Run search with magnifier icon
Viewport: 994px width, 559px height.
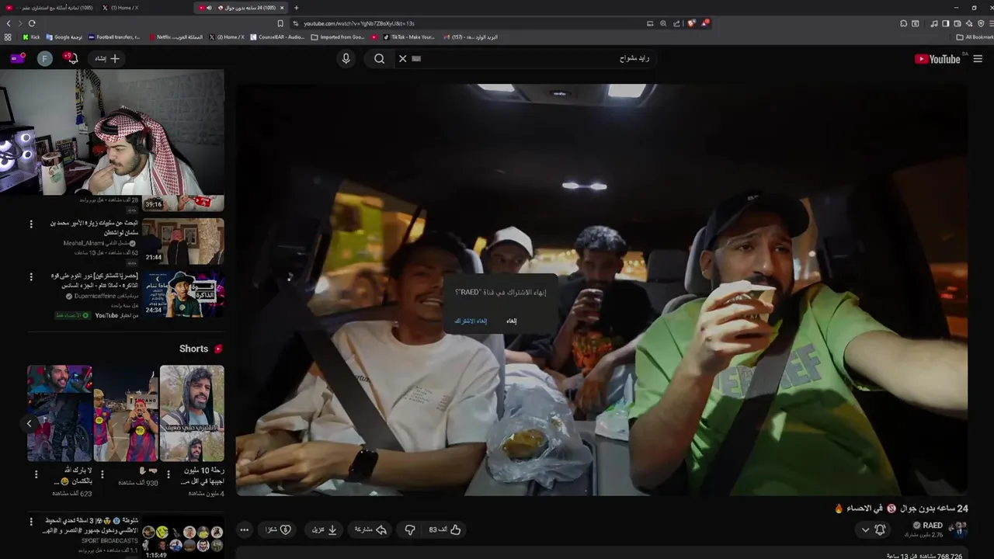(379, 58)
